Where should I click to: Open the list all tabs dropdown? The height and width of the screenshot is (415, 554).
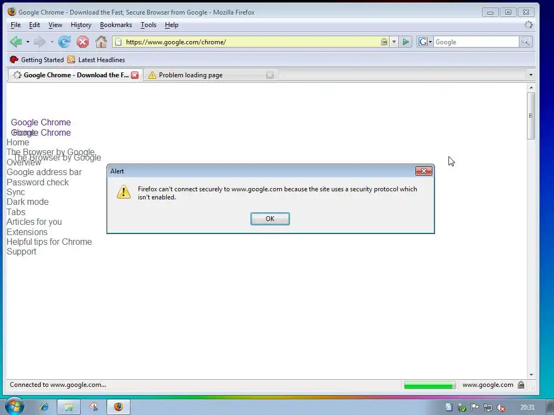(x=531, y=75)
